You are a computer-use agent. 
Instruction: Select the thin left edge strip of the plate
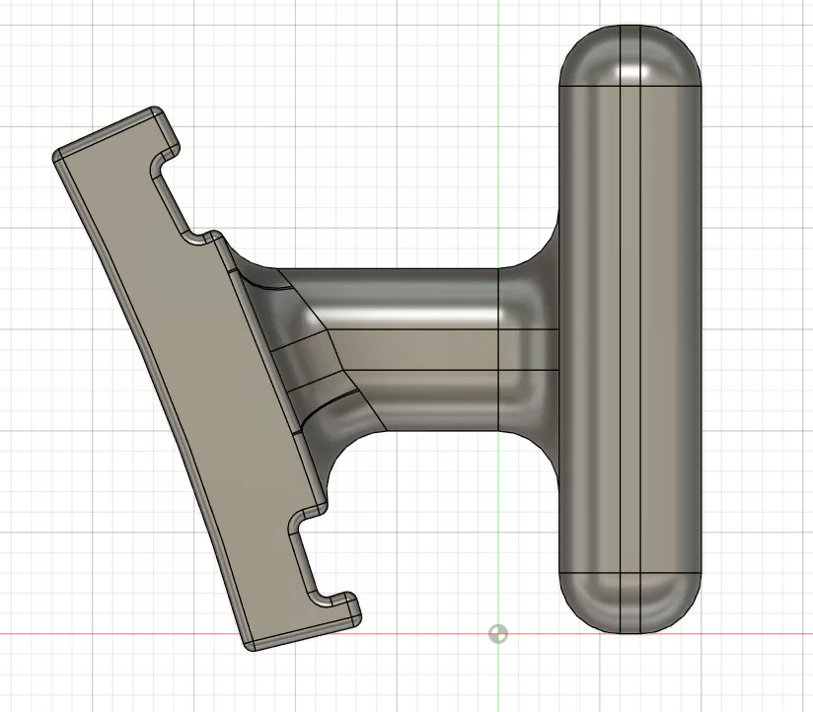tap(148, 394)
